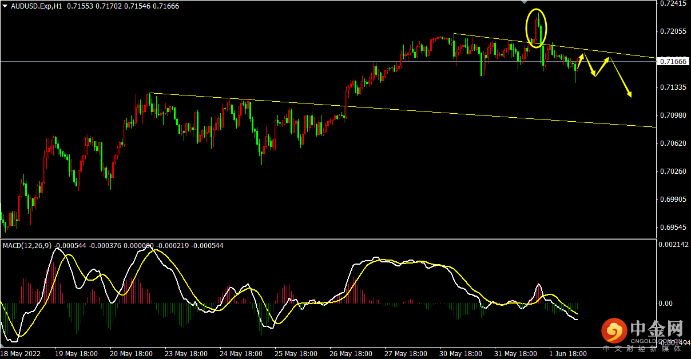This screenshot has height=359, width=691.
Task: Click the 24 May 18:00 time label
Action: [x=241, y=353]
